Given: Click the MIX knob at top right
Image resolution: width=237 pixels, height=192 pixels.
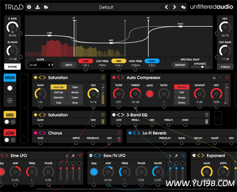Looking at the screenshot, I should click(225, 27).
